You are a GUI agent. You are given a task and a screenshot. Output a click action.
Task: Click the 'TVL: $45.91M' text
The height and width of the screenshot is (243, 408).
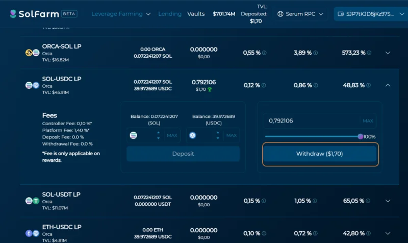point(56,92)
